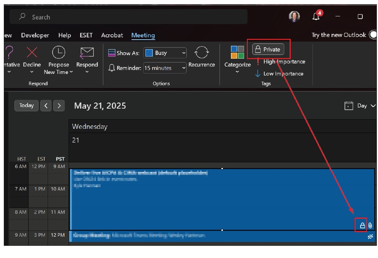Click the Respond envelope icon
The width and height of the screenshot is (378, 258).
87,52
